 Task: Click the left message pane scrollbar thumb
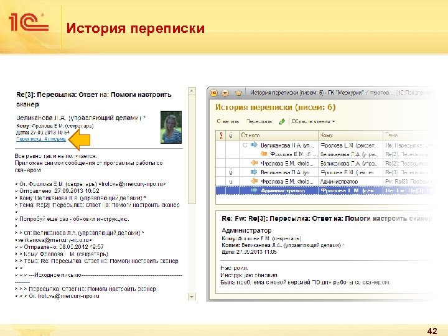point(192,150)
